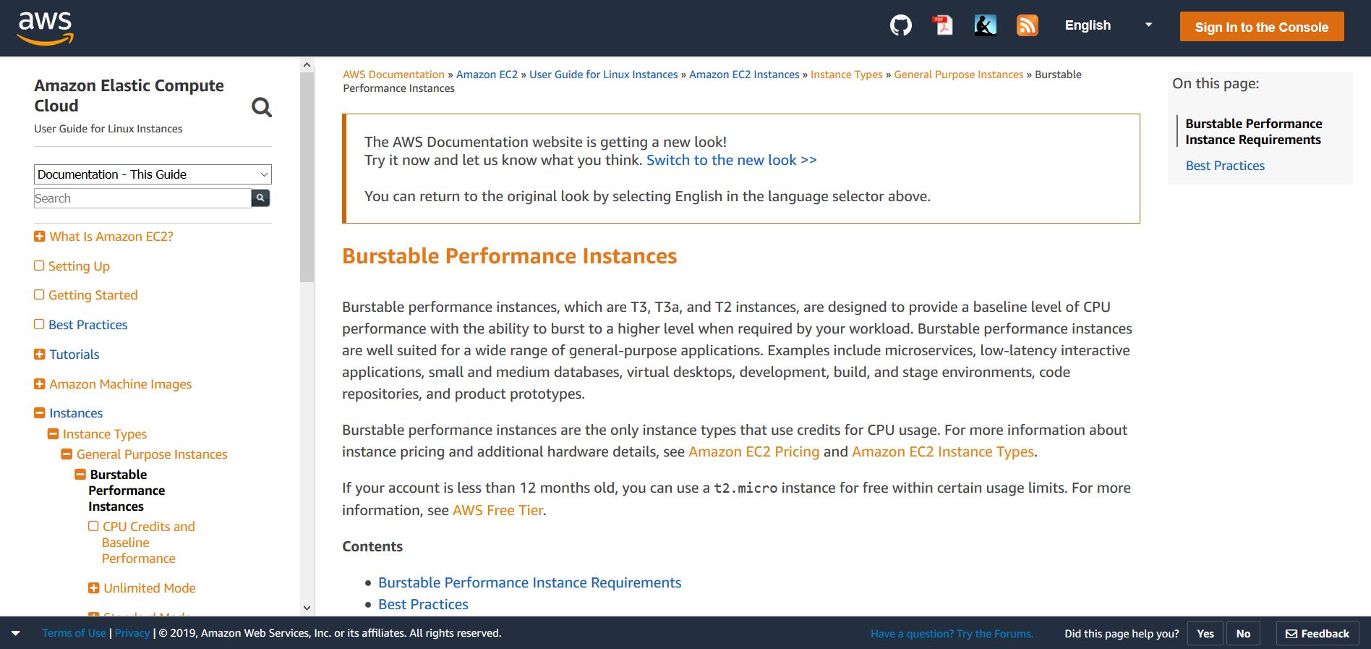Click the large magnifier search icon
Image resolution: width=1371 pixels, height=649 pixels.
(261, 107)
